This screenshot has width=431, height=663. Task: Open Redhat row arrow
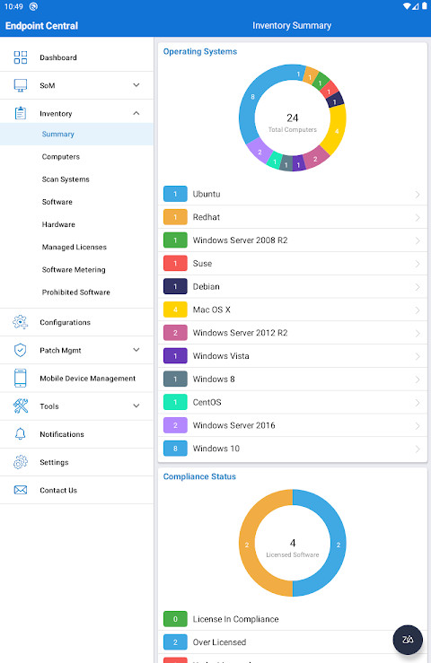point(418,217)
